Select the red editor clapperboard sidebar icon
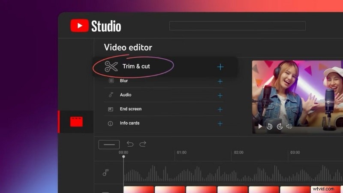Viewport: 343px width, 193px height. click(x=76, y=122)
